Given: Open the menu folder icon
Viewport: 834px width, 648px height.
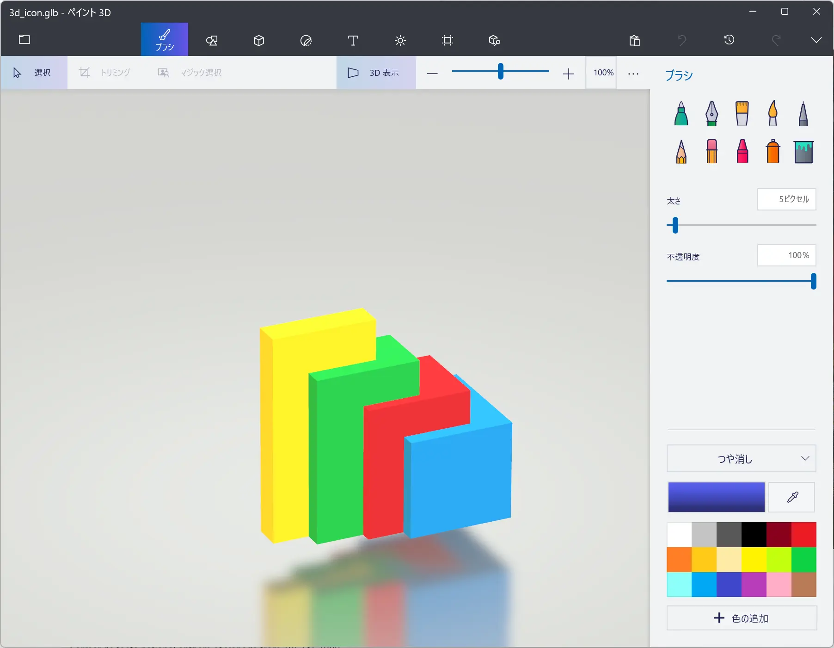Looking at the screenshot, I should click(25, 39).
